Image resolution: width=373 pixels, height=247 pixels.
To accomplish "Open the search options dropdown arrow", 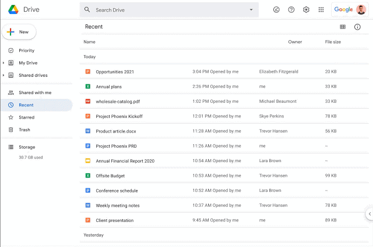I will point(251,10).
